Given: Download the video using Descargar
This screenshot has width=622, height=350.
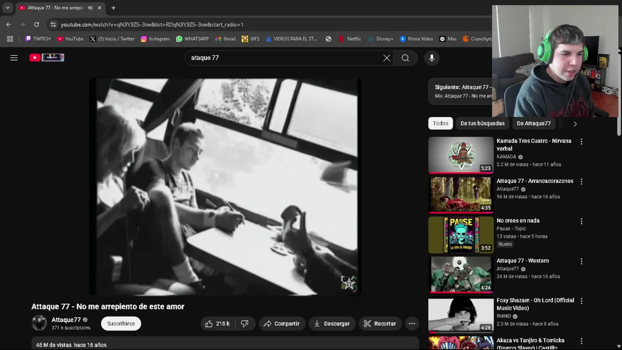Looking at the screenshot, I should [x=332, y=324].
